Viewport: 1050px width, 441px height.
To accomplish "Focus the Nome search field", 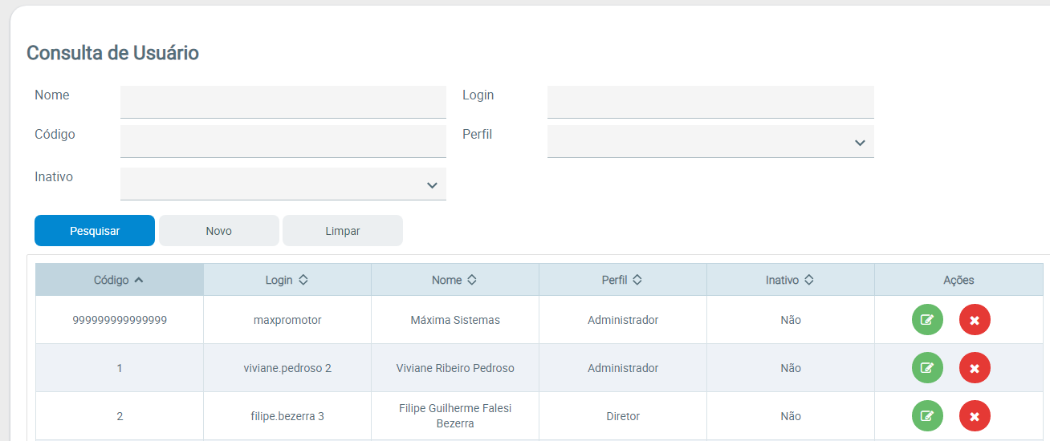I will click(x=283, y=102).
